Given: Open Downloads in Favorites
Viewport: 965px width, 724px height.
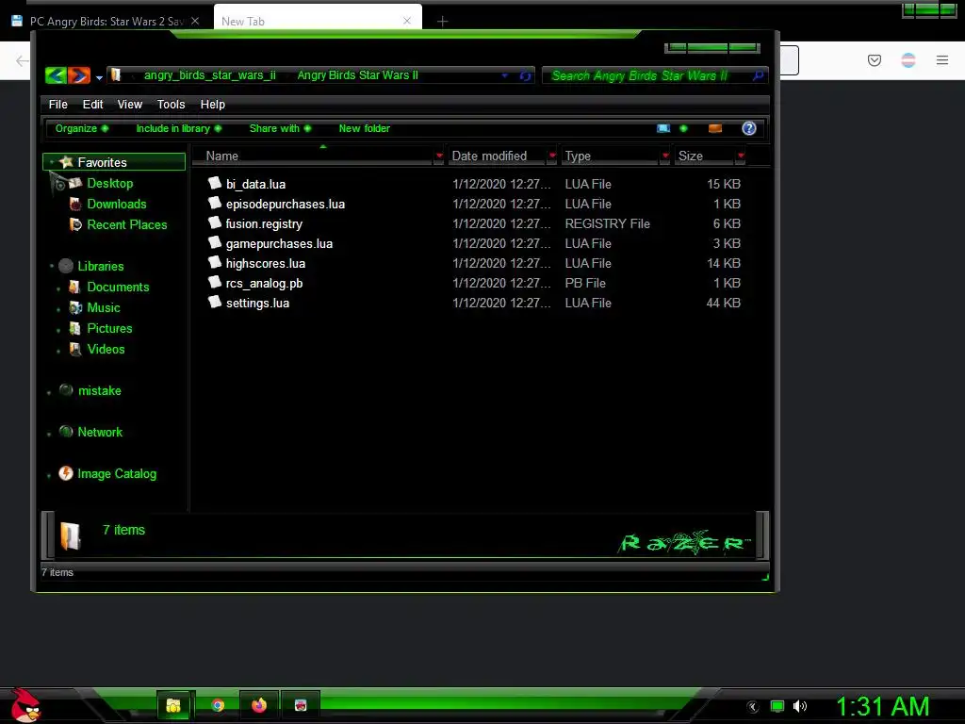Looking at the screenshot, I should click(x=116, y=204).
